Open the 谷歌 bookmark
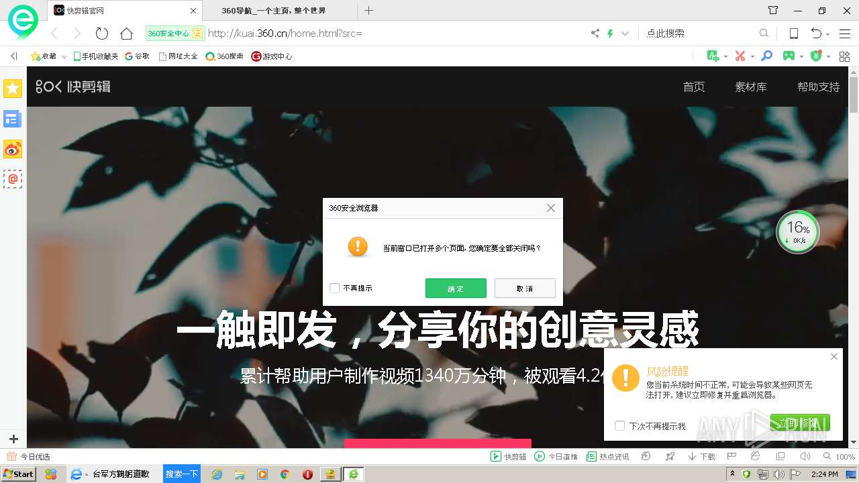The width and height of the screenshot is (859, 483). [138, 56]
